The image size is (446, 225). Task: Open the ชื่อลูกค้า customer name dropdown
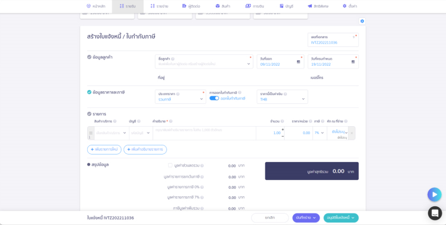tap(204, 62)
